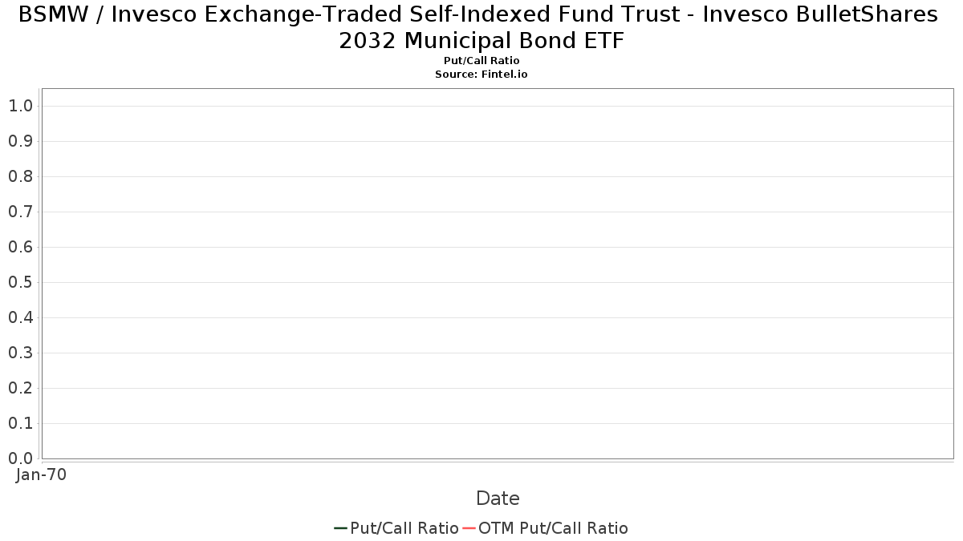Toggle the Put/Call Ratio legend entry
This screenshot has height=541, width=963.
(x=396, y=528)
